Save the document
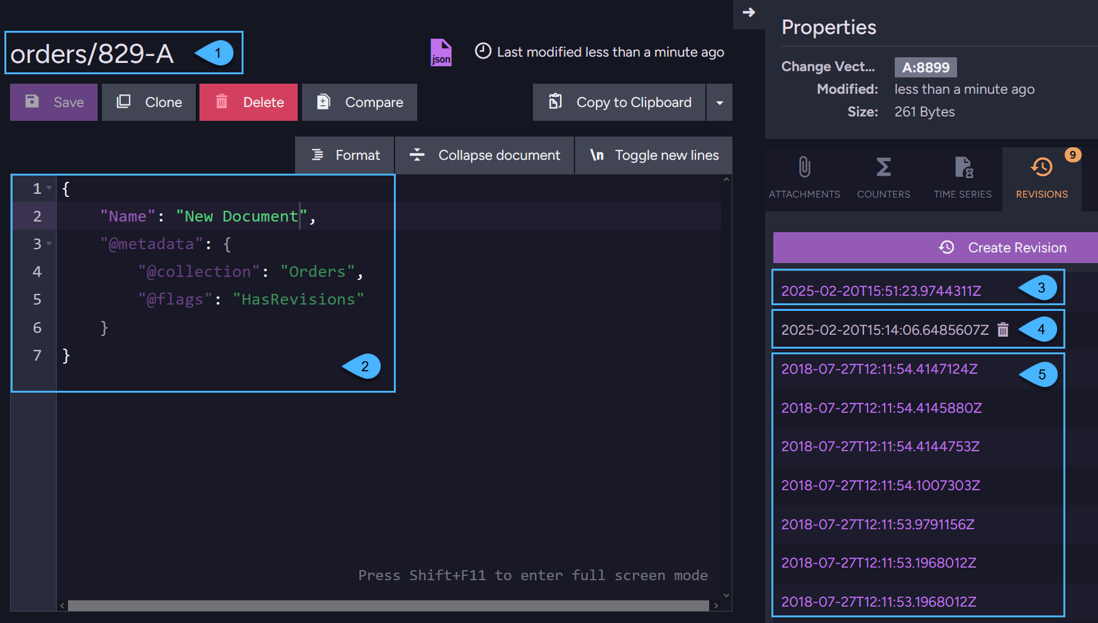 [53, 102]
